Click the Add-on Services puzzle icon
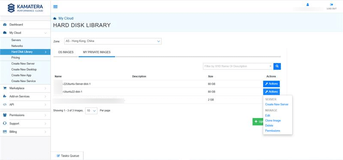 [5, 96]
